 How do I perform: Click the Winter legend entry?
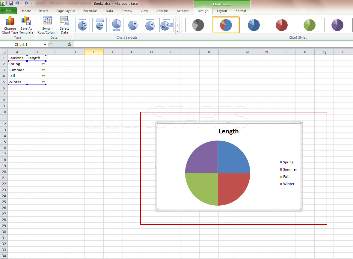(287, 184)
